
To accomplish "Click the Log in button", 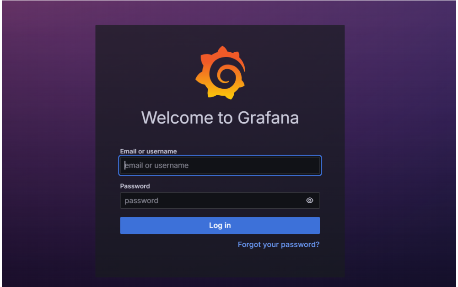I will (220, 225).
